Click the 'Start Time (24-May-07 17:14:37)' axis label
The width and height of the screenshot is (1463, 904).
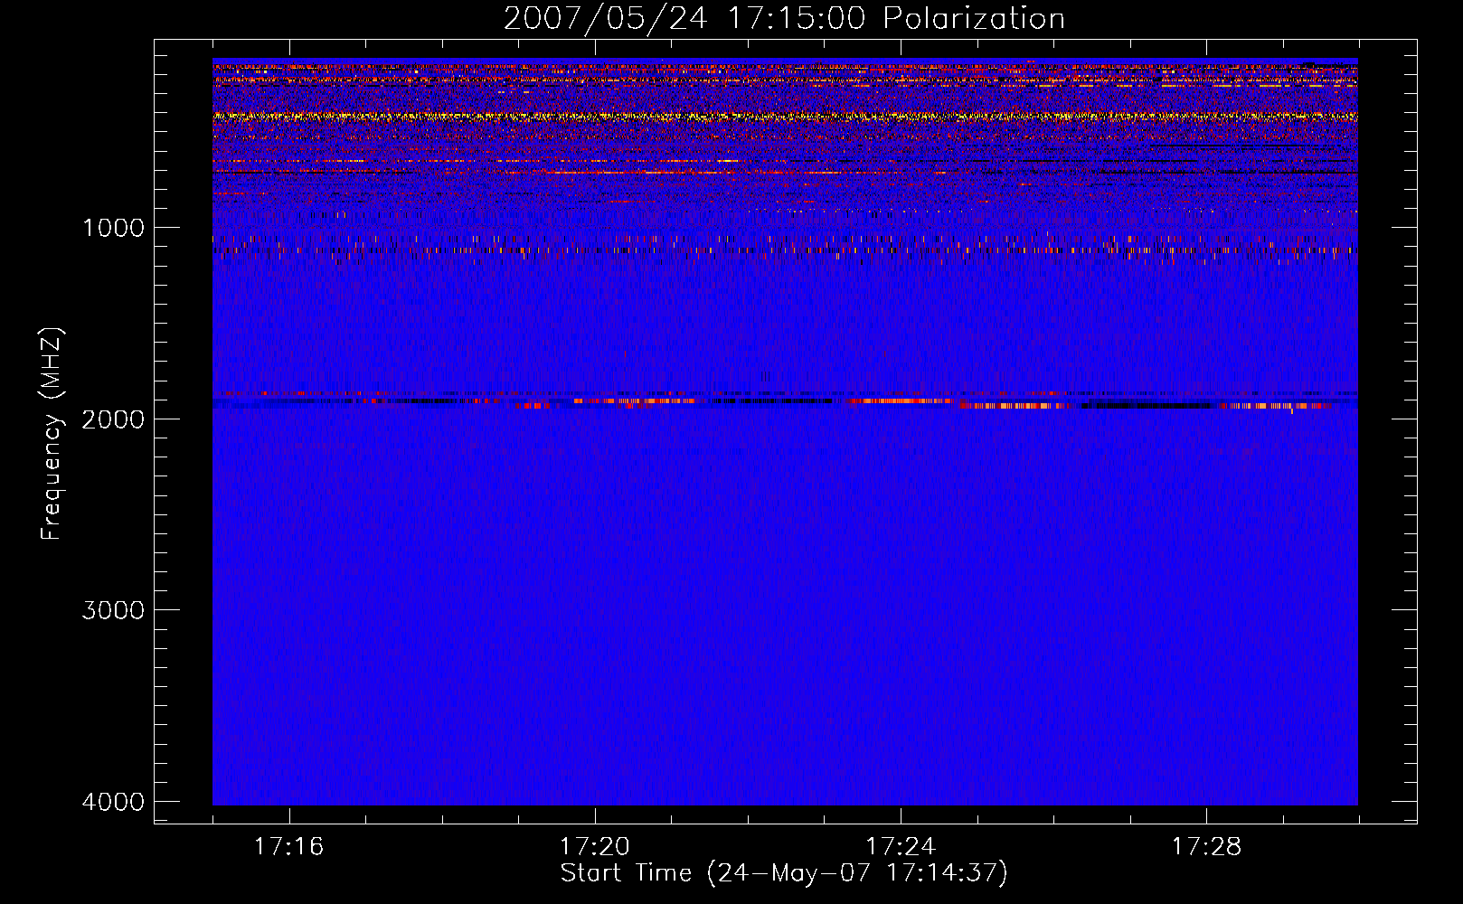point(784,874)
